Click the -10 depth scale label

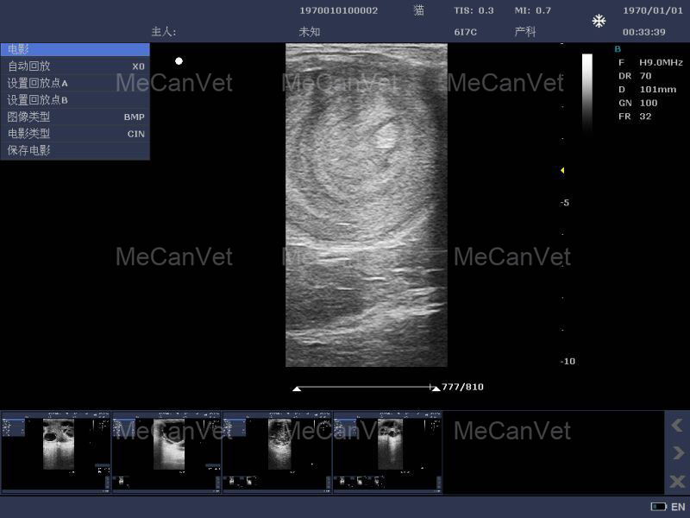(x=568, y=361)
